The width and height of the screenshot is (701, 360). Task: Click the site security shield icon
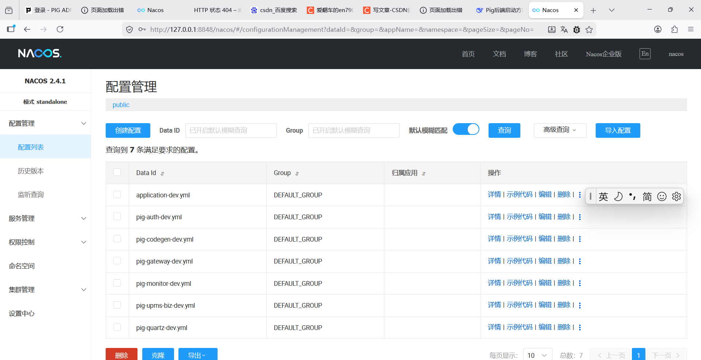click(x=129, y=30)
